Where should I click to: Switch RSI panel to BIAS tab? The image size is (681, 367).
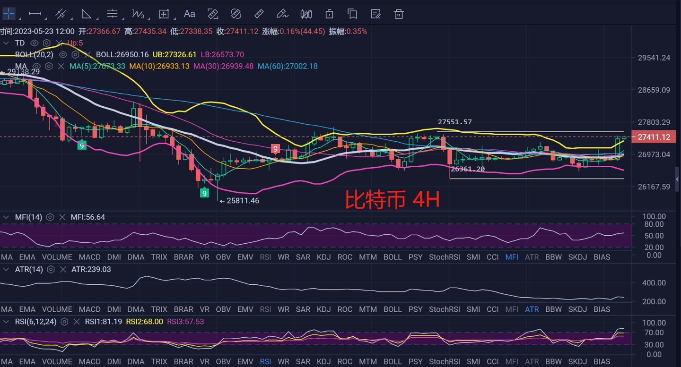(602, 362)
